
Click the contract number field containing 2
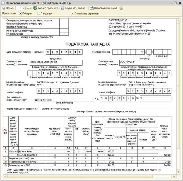156,99
